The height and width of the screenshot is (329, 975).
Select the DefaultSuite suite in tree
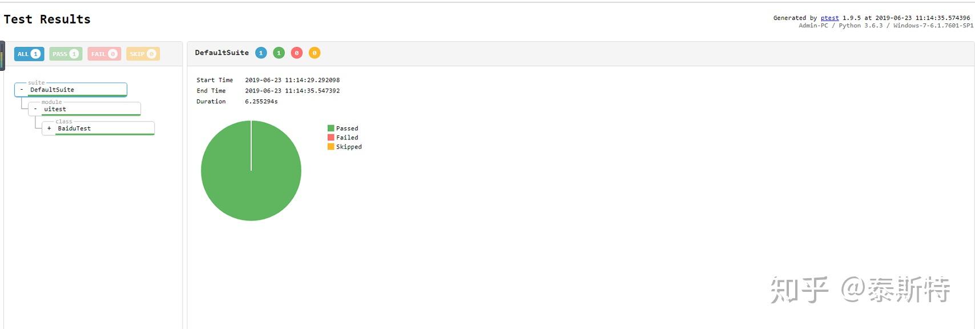[x=52, y=90]
